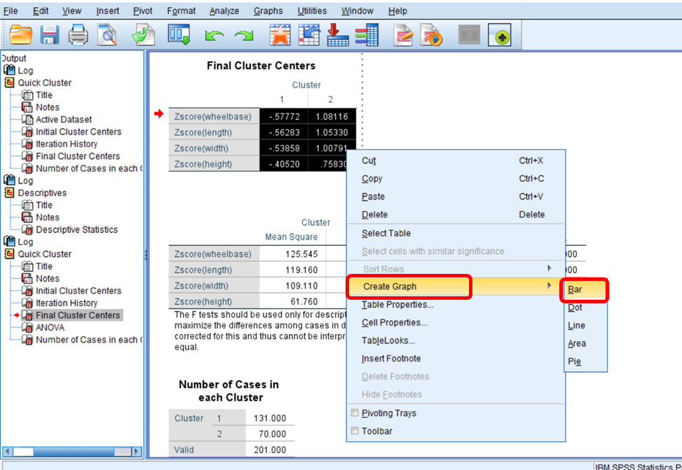
Task: Select Final Cluster Centers in outline pane
Action: [77, 315]
